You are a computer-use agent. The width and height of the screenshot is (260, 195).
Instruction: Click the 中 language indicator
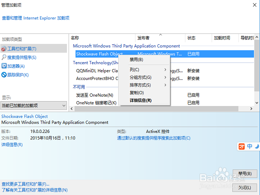coord(249,146)
